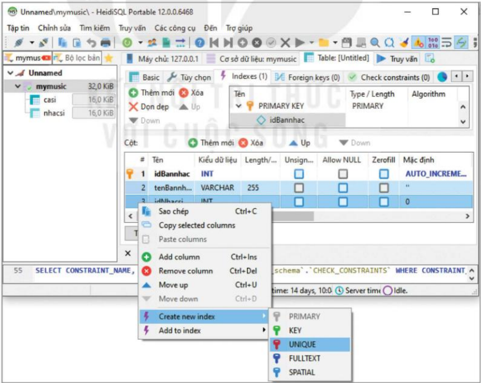Image resolution: width=481 pixels, height=383 pixels.
Task: Click the wrap lines toolbar icon
Action: [447, 43]
